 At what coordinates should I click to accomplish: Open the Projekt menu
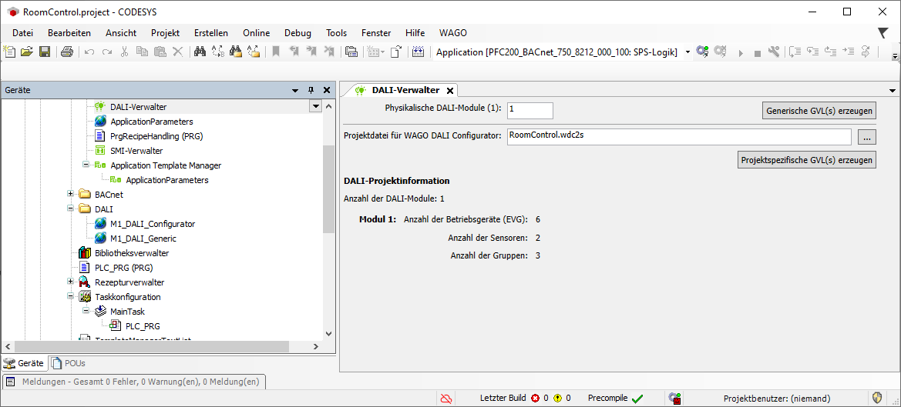(x=166, y=32)
